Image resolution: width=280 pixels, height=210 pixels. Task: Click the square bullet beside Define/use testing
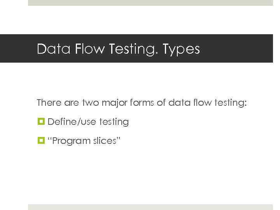[x=40, y=122]
